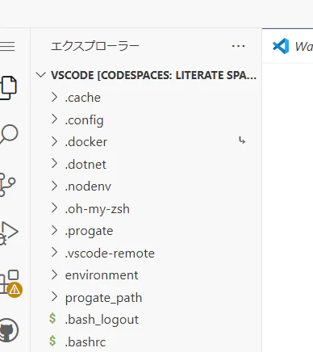Screen dimensions: 313x352
Task: Click the shell script icon for .bash_logout
Action: [52, 319]
